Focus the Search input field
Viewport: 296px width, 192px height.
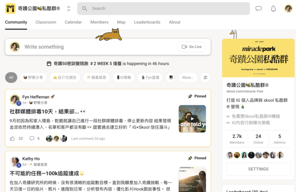[164, 9]
